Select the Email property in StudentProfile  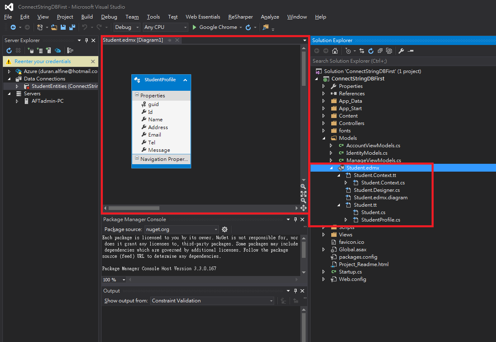point(154,135)
